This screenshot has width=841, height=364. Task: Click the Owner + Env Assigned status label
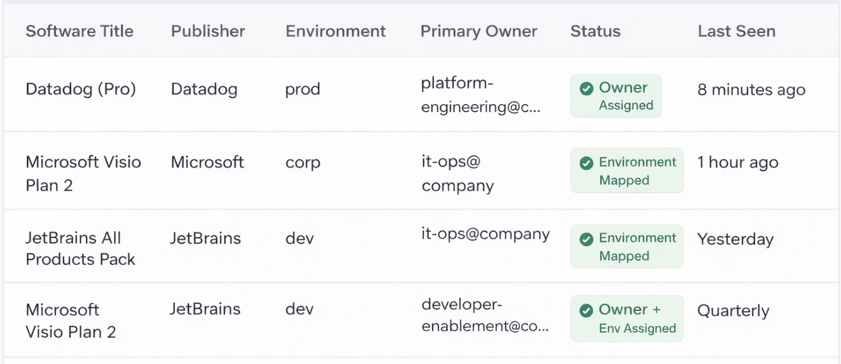[637, 318]
